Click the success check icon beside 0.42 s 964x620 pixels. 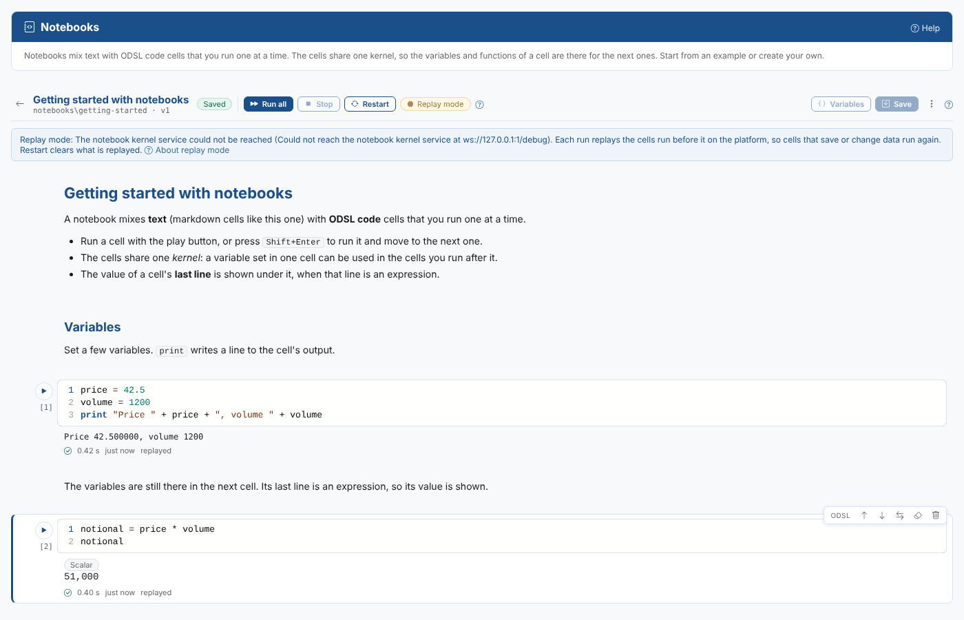(x=68, y=451)
